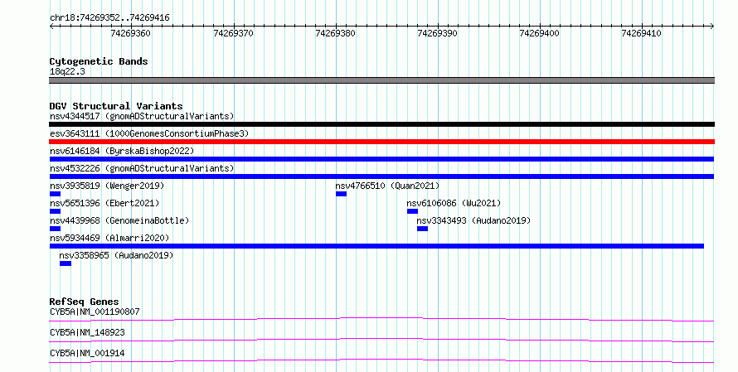Click the black nsv4344517 variant bar
This screenshot has height=372, width=738.
pos(381,124)
